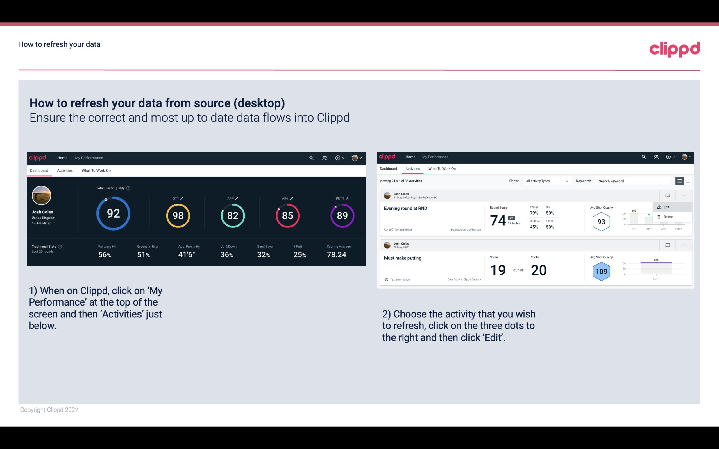The width and height of the screenshot is (719, 449).
Task: Click the 'Delete' button in activity context menu
Action: pos(668,217)
